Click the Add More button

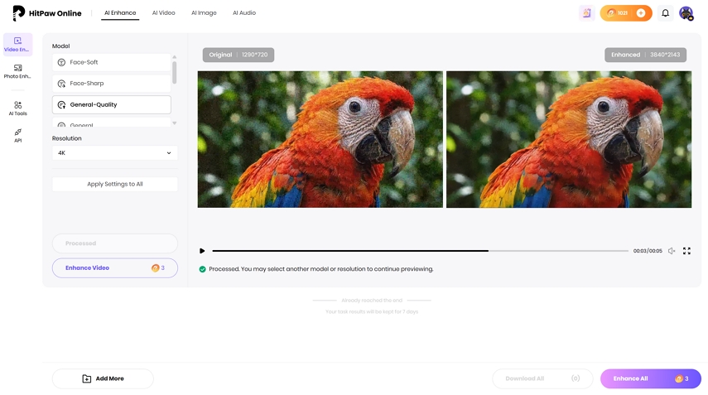click(103, 378)
